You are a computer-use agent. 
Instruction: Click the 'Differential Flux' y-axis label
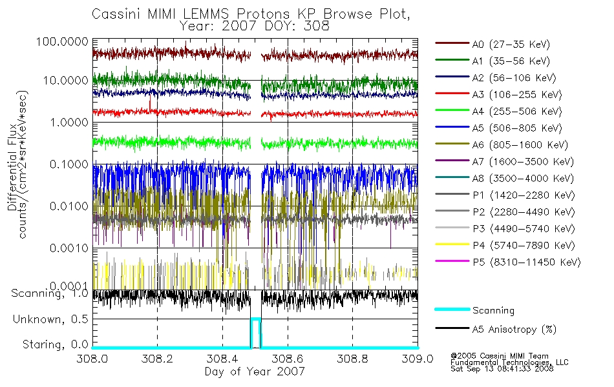pos(12,167)
